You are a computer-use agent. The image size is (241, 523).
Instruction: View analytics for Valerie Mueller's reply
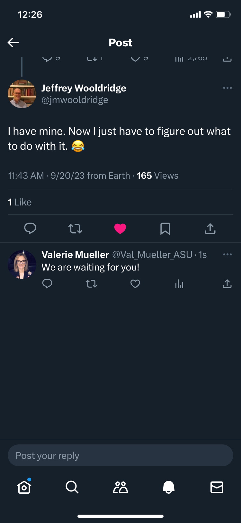[179, 284]
